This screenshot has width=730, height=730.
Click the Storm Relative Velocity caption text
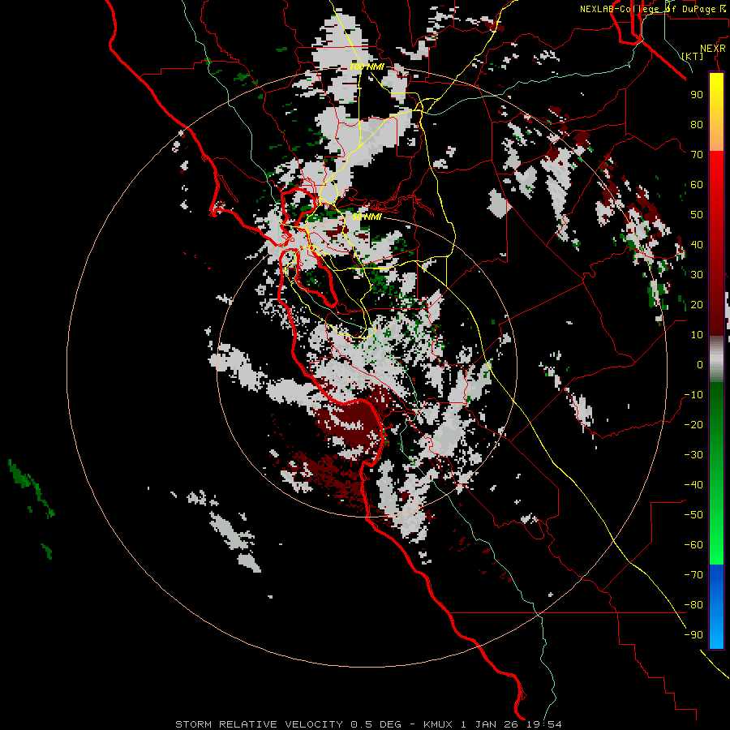coord(368,724)
